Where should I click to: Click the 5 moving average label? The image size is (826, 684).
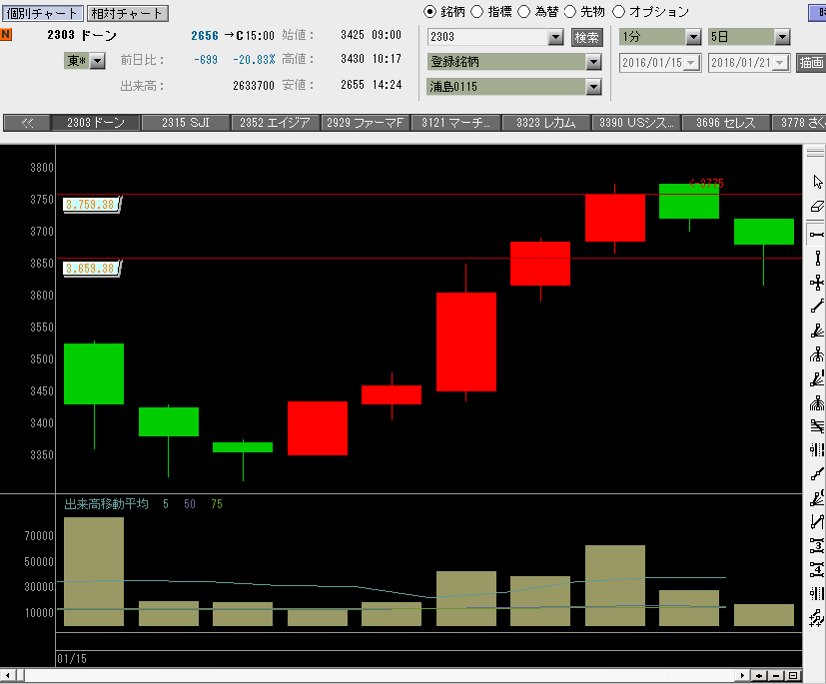click(166, 504)
